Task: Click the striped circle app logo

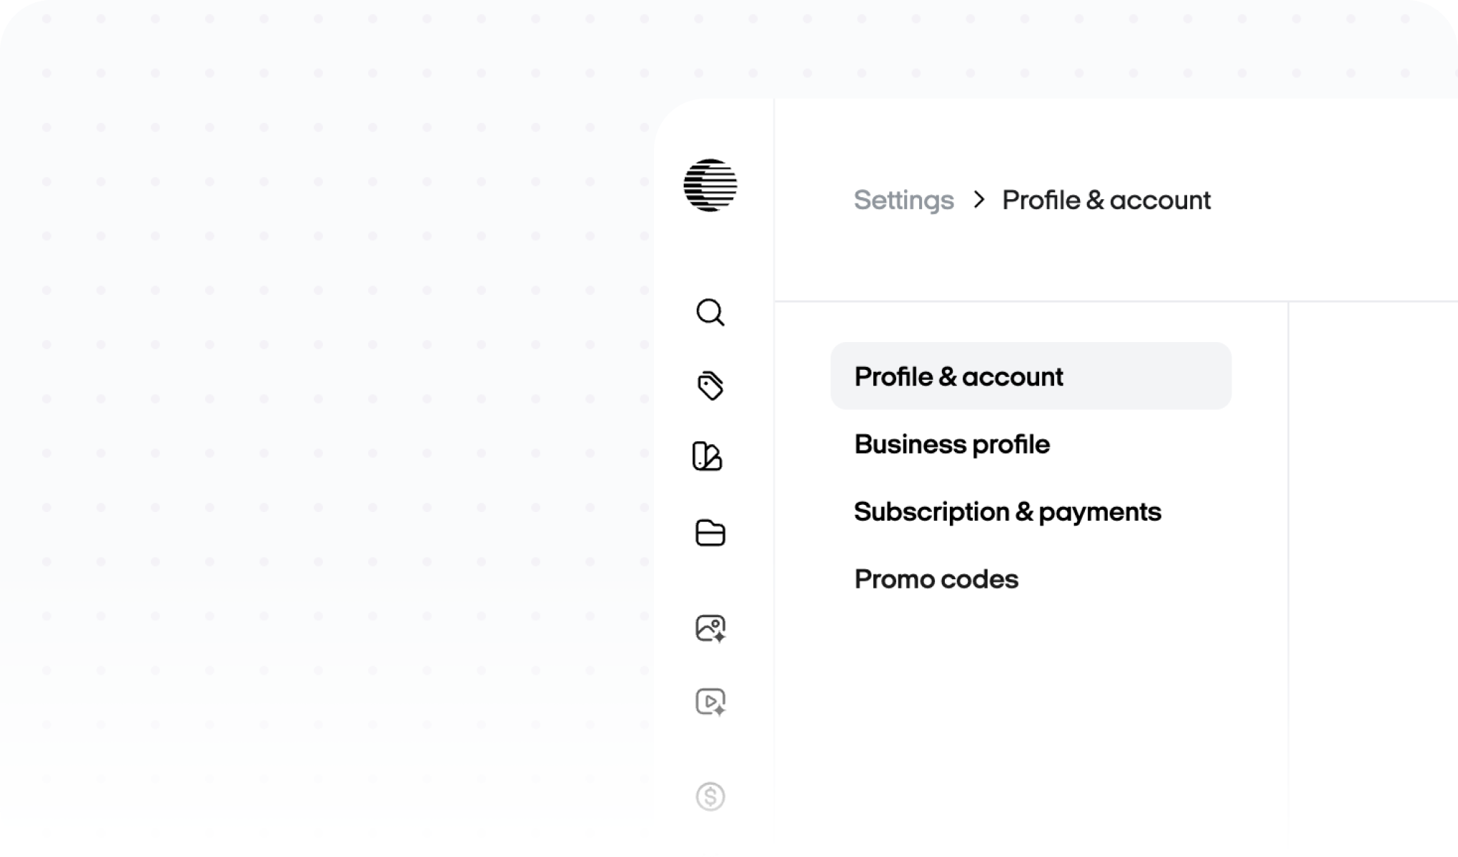Action: [x=710, y=185]
